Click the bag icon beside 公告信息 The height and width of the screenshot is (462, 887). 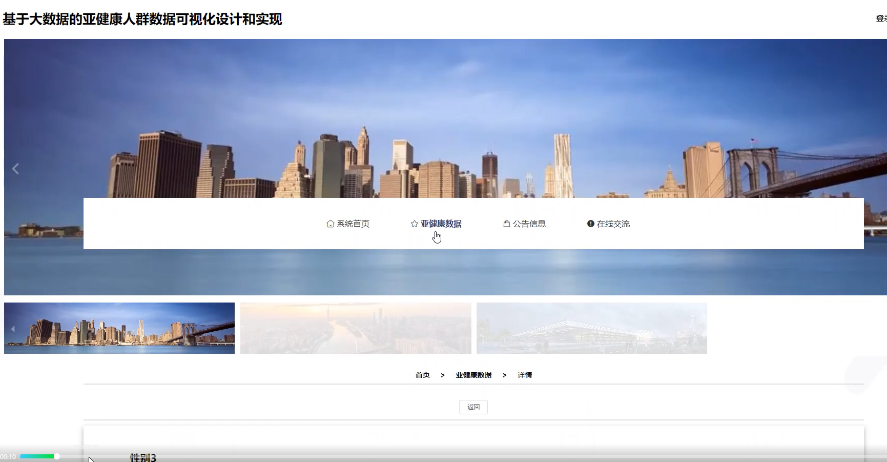507,224
